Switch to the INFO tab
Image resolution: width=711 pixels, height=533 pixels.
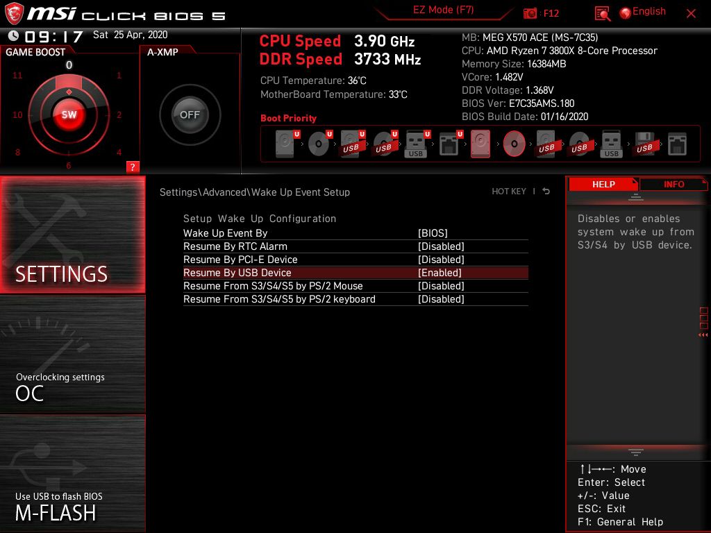pyautogui.click(x=674, y=184)
